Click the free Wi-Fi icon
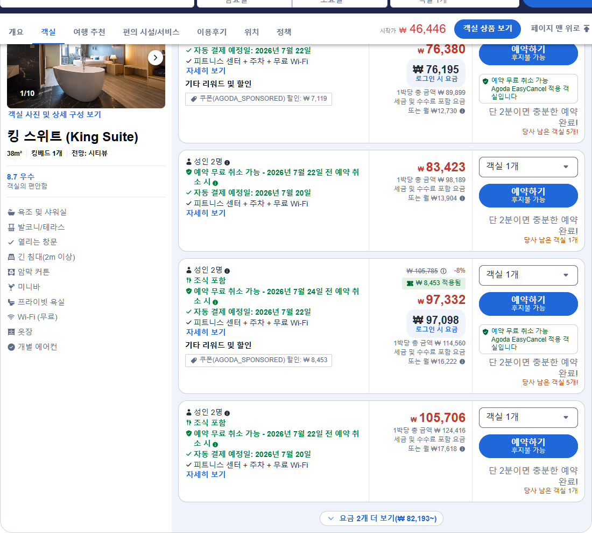The image size is (592, 533). click(x=11, y=317)
